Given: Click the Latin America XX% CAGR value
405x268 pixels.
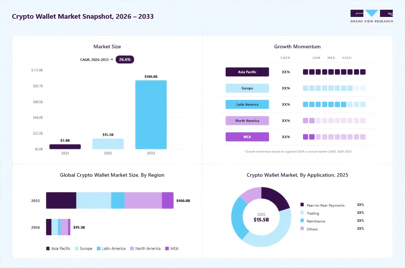Looking at the screenshot, I should pos(286,104).
